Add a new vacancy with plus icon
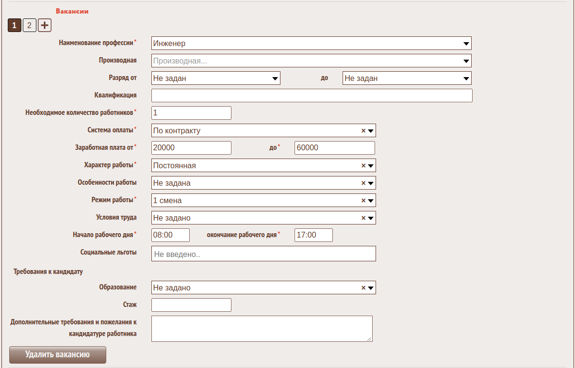This screenshot has height=368, width=575. point(45,25)
